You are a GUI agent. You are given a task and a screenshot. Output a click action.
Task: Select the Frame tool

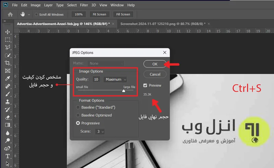[x=8, y=71]
